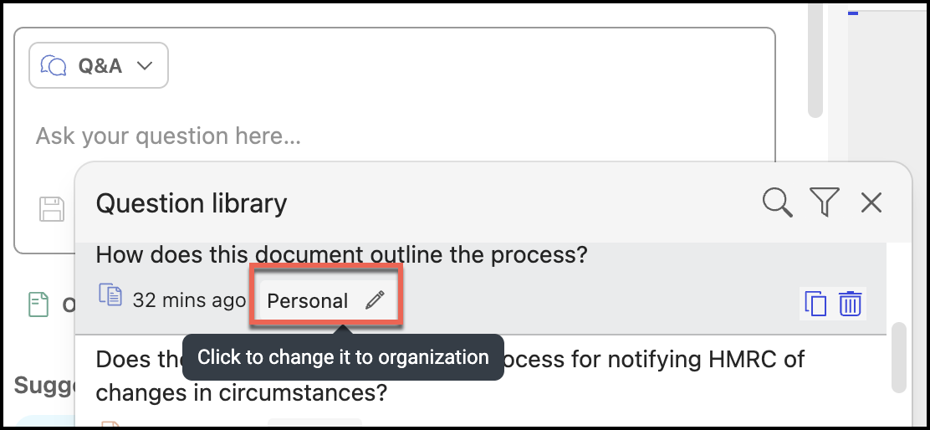Click the pencil icon beside Personal
Image resolution: width=930 pixels, height=430 pixels.
(x=375, y=300)
